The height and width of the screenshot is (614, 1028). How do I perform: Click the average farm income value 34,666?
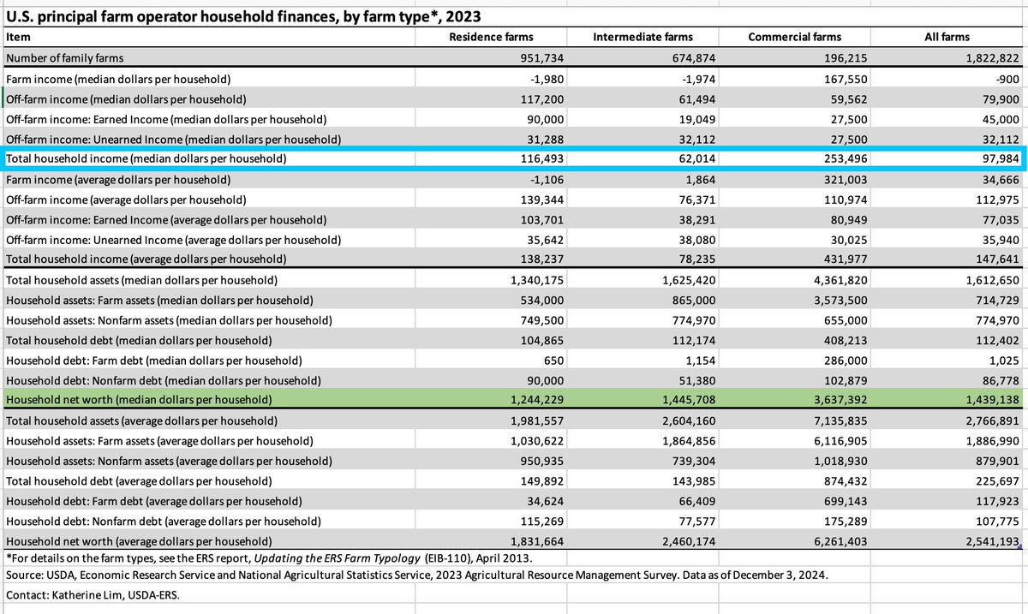[999, 180]
